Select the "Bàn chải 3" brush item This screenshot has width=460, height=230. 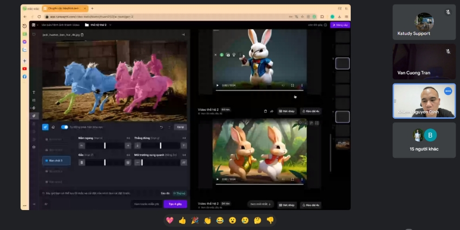click(56, 160)
